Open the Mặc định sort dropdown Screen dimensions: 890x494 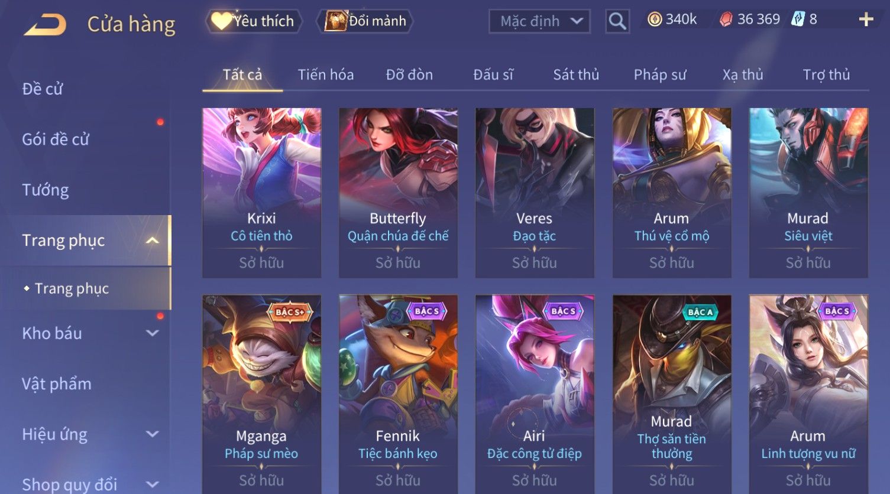point(539,21)
